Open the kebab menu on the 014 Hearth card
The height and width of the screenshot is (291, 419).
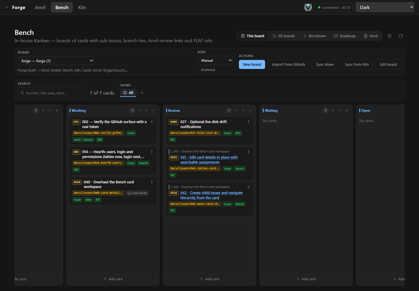coord(152,152)
